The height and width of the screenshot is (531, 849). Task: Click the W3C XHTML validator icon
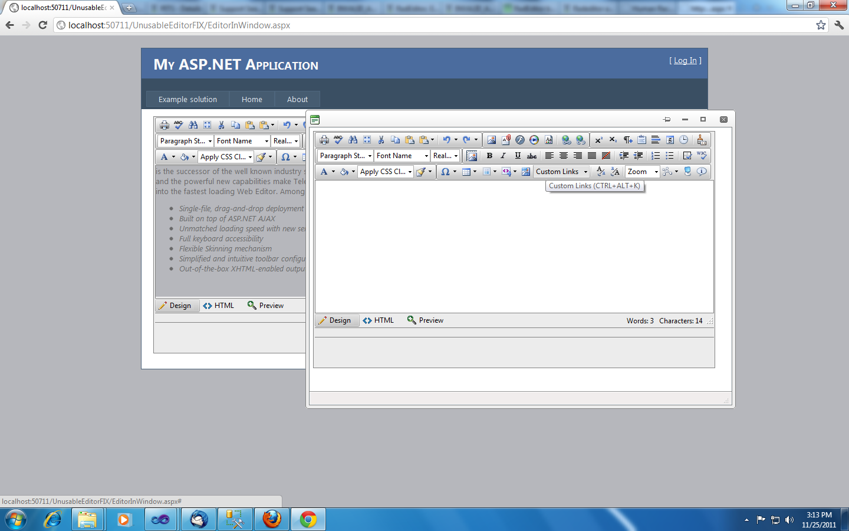coord(702,156)
